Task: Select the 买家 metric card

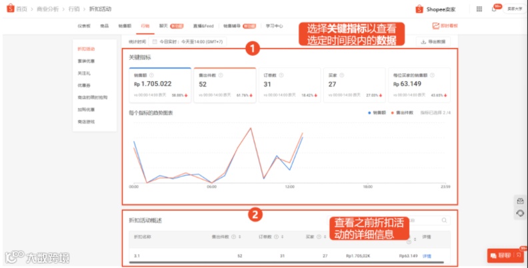Action: [x=355, y=85]
